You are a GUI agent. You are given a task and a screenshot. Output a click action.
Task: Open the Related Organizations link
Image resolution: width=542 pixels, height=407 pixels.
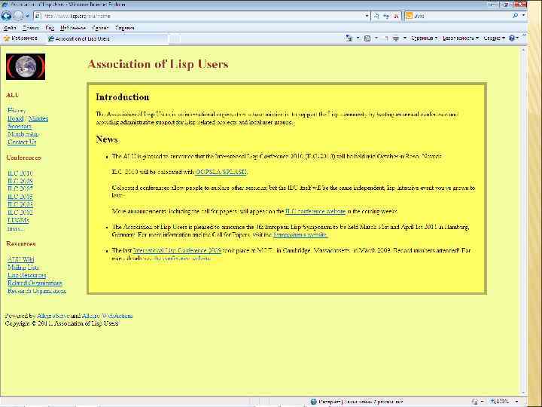click(x=35, y=283)
